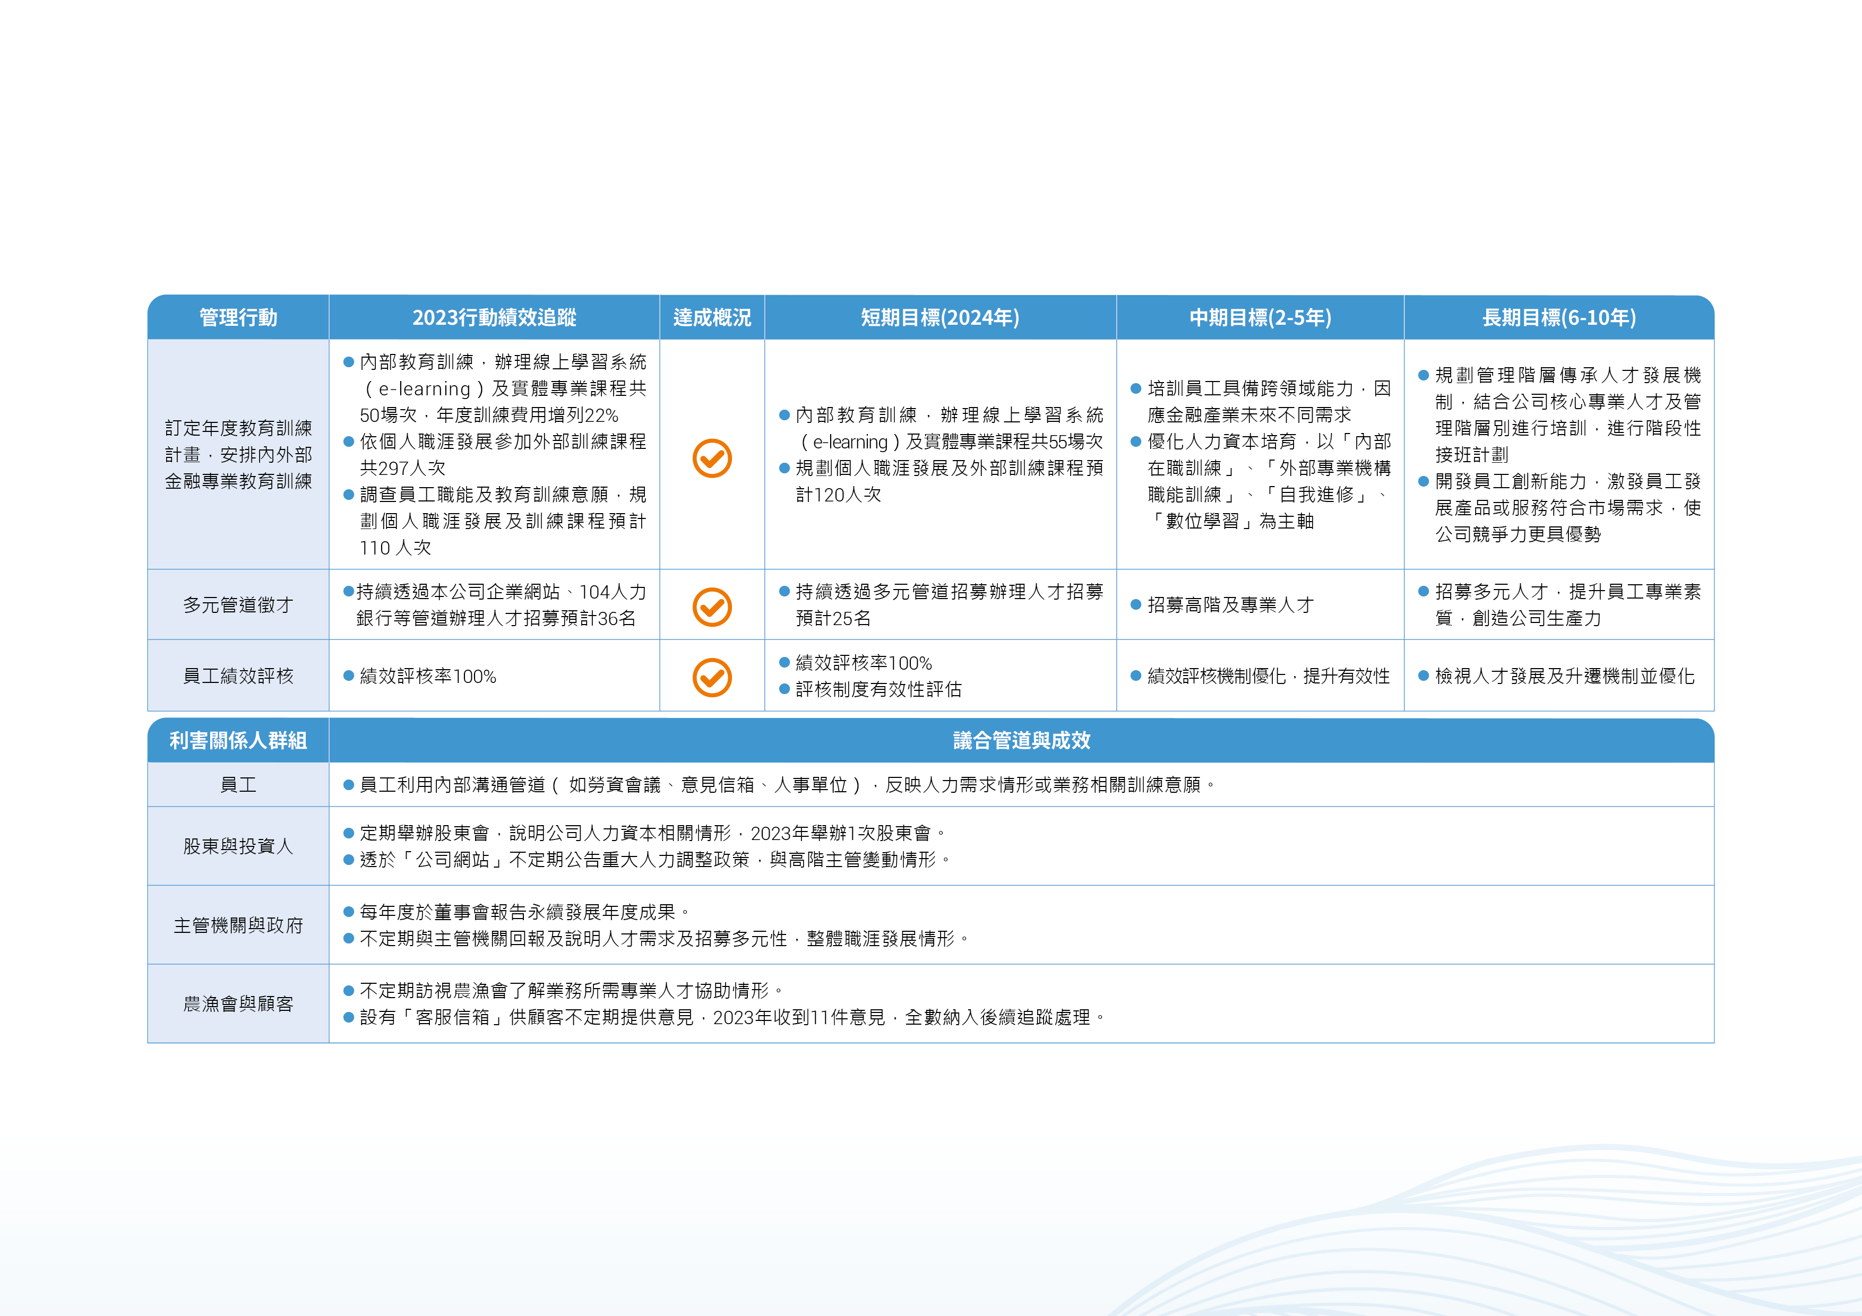The image size is (1862, 1316).
Task: Click the 員工 stakeholder cell
Action: click(x=238, y=784)
